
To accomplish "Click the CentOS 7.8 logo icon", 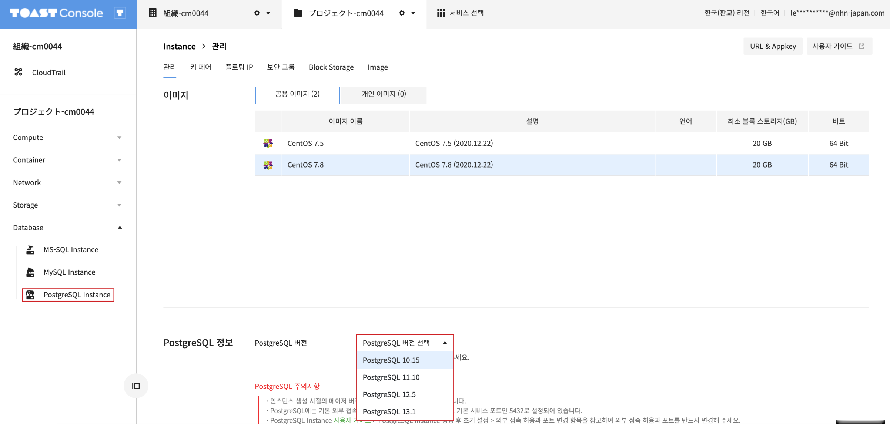I will (268, 165).
